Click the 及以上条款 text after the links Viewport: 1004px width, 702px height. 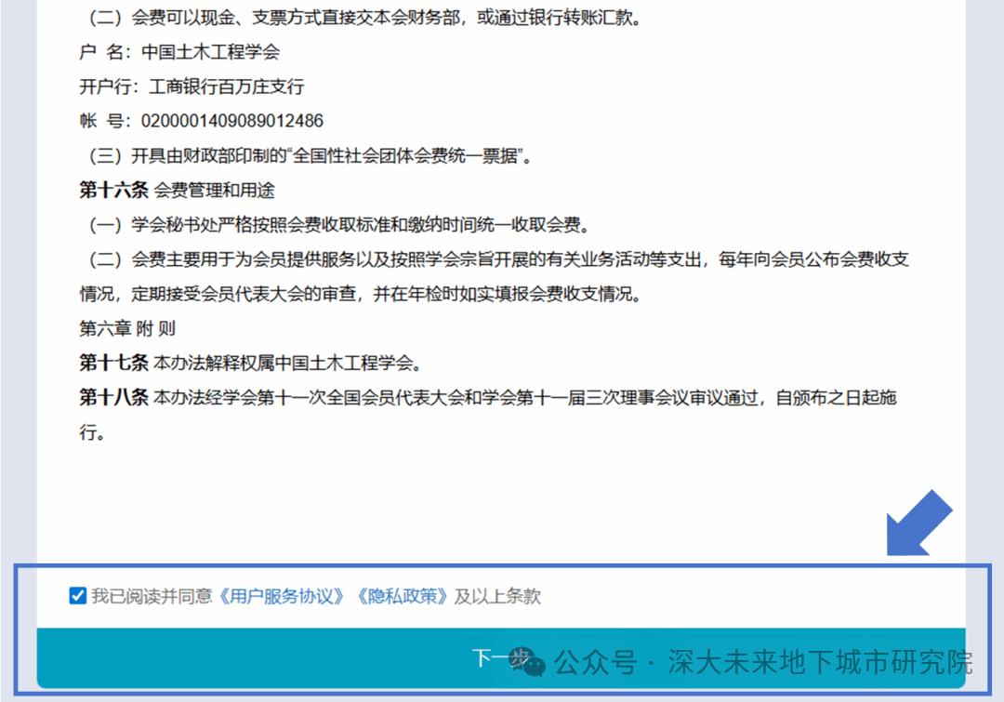tap(497, 596)
